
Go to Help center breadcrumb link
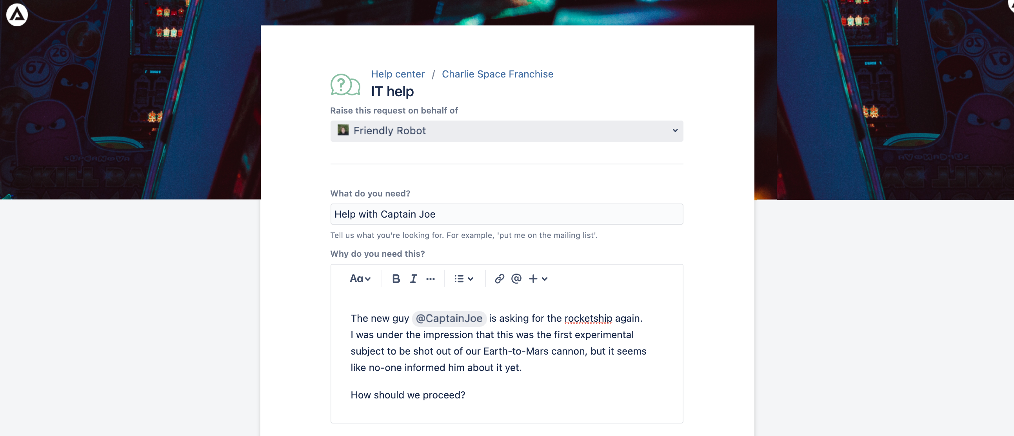(398, 74)
